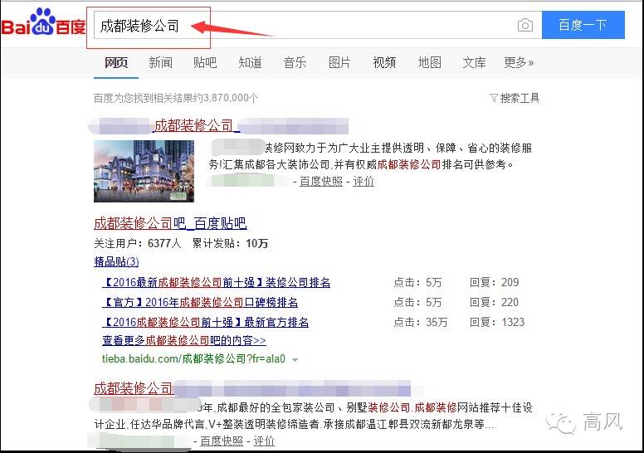This screenshot has width=644, height=453.
Task: Expand dropdown arrow beside tieba URL
Action: click(x=295, y=360)
